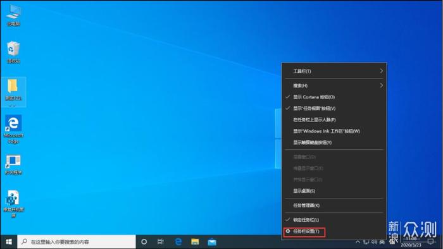
Task: Launch Microsoft Edge from the taskbar
Action: pyautogui.click(x=178, y=241)
